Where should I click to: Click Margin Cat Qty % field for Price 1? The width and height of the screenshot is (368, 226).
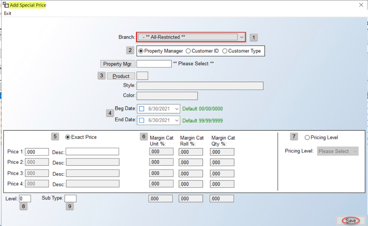(x=222, y=152)
